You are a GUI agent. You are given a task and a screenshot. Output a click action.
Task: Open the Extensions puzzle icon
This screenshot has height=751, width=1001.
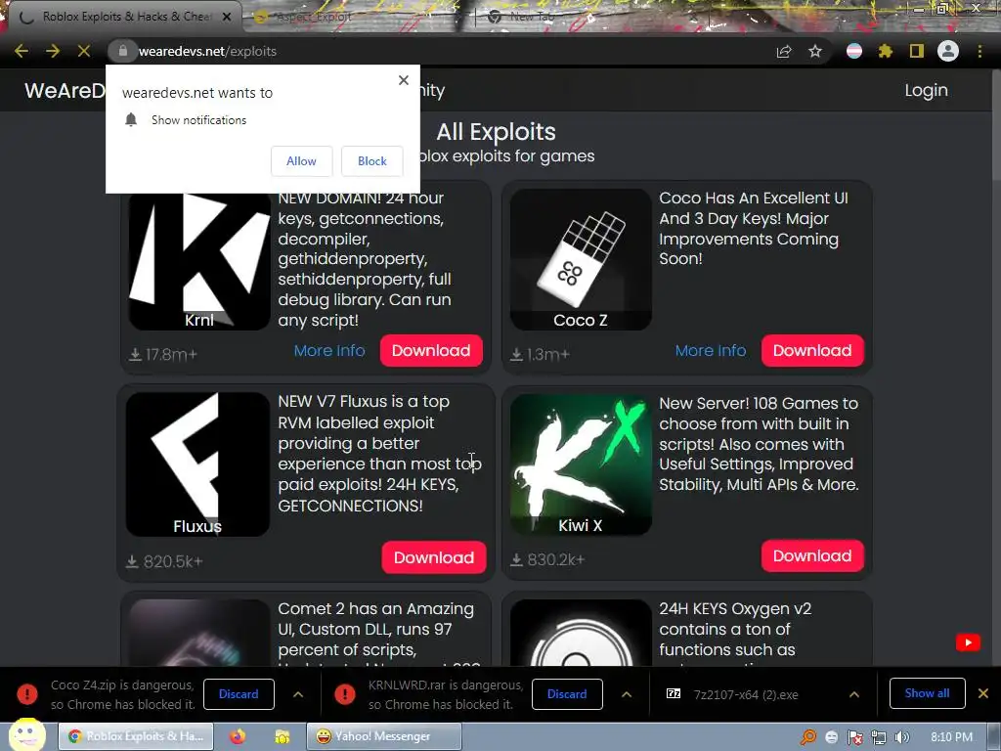click(x=885, y=51)
